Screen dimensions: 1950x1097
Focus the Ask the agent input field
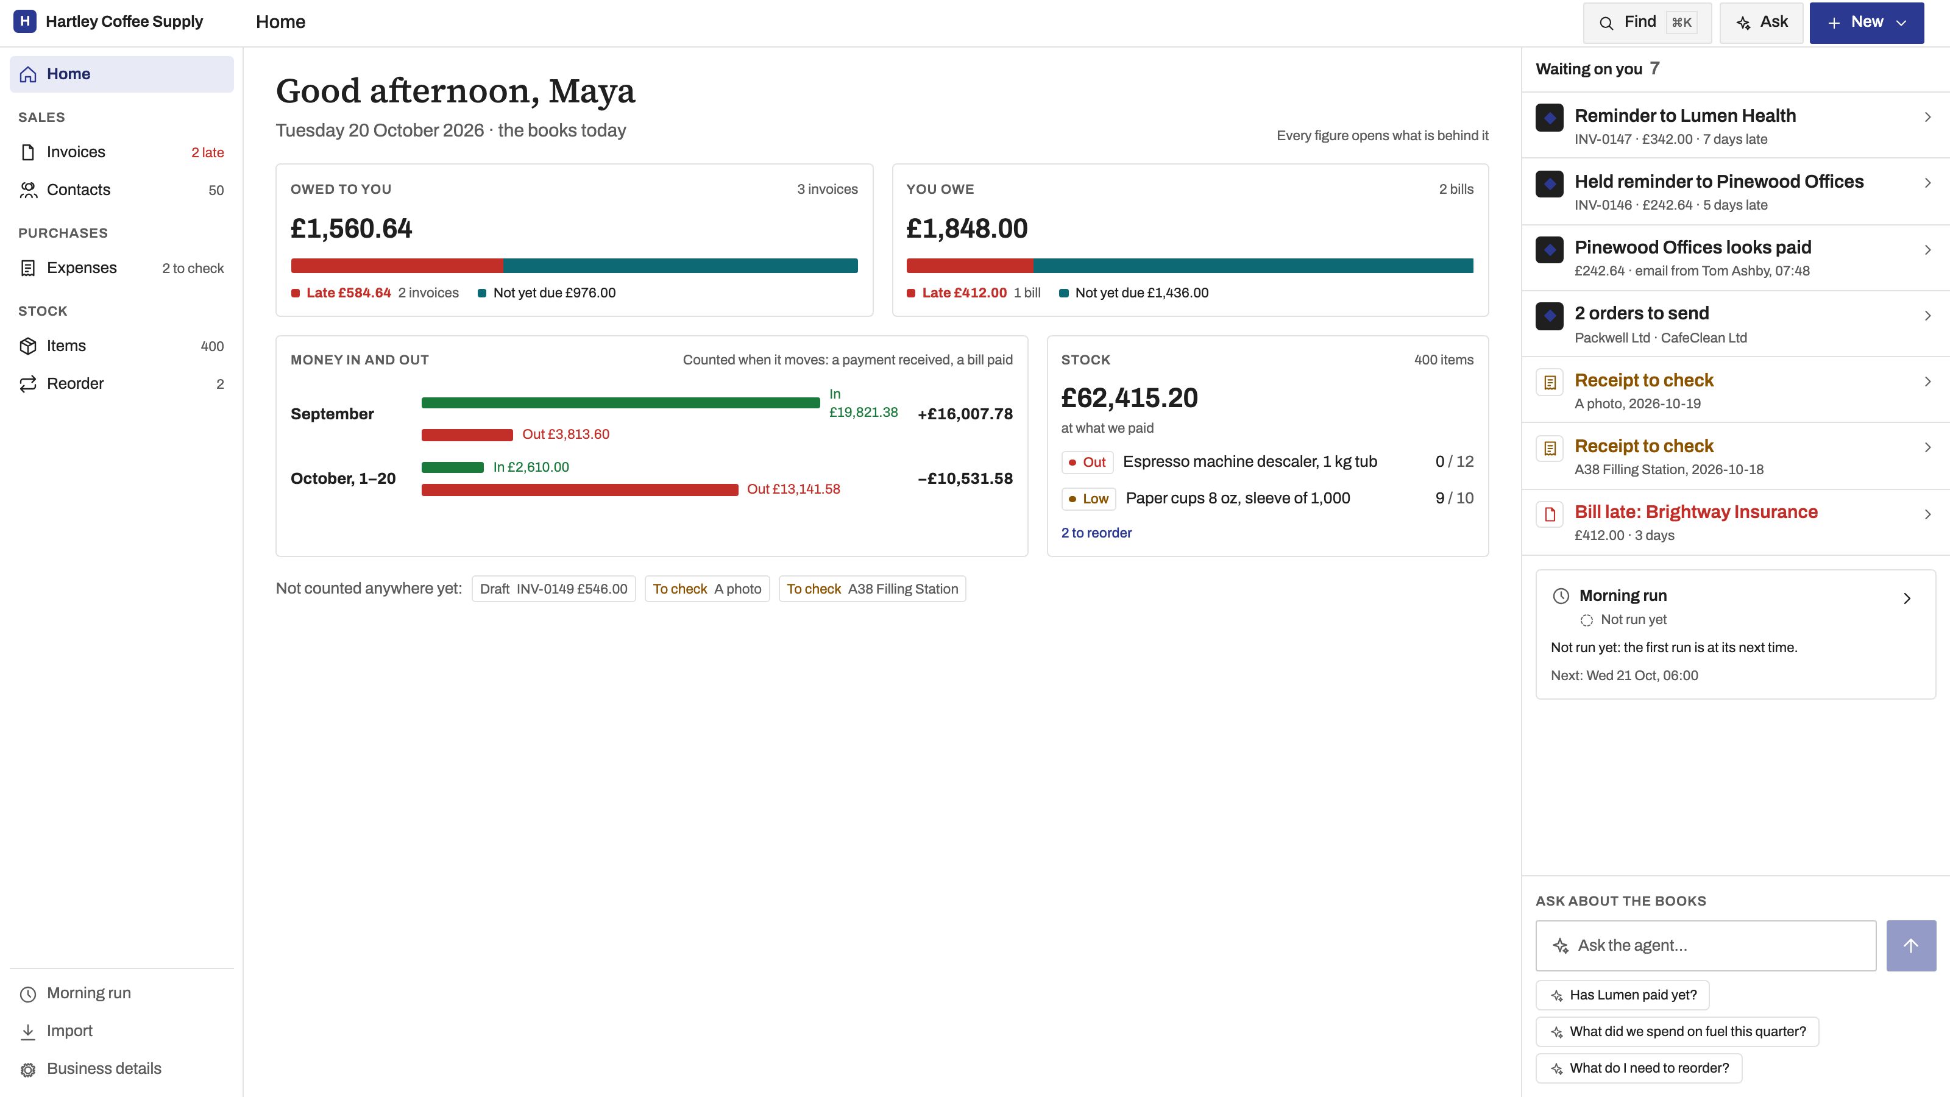(x=1706, y=946)
